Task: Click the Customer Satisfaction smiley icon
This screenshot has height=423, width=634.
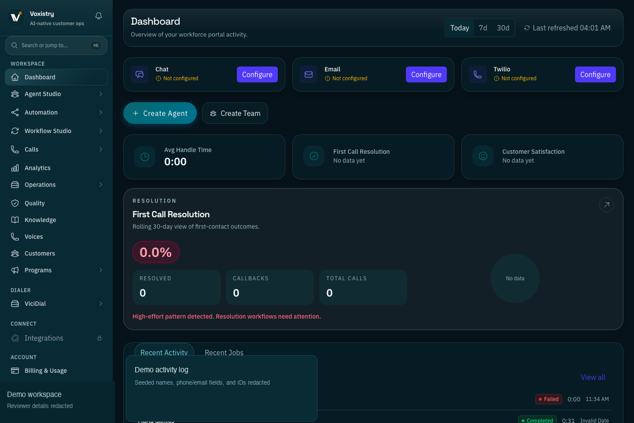Action: (483, 156)
